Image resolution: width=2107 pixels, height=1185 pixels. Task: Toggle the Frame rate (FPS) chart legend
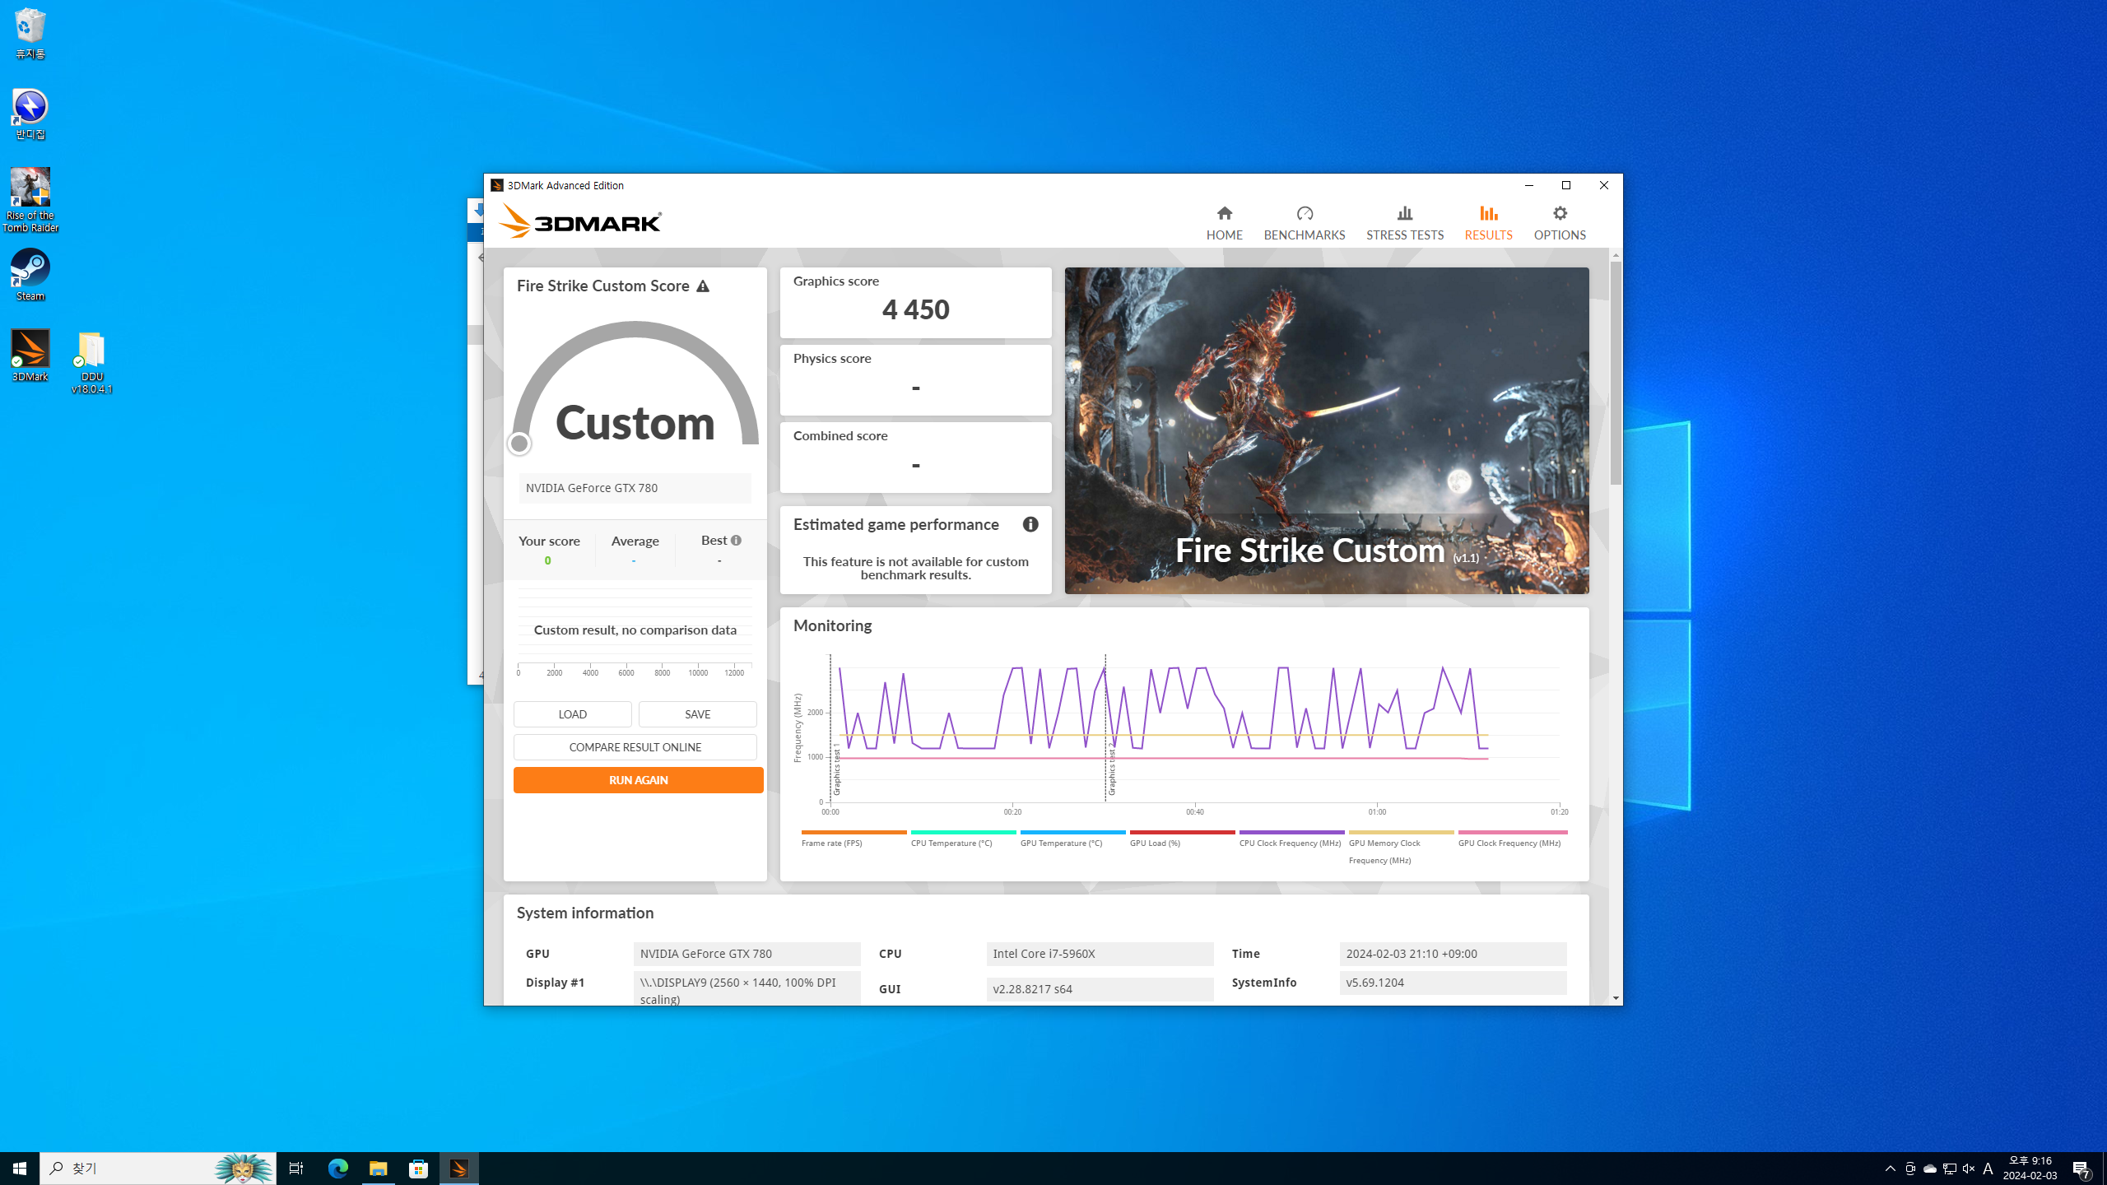click(x=831, y=843)
